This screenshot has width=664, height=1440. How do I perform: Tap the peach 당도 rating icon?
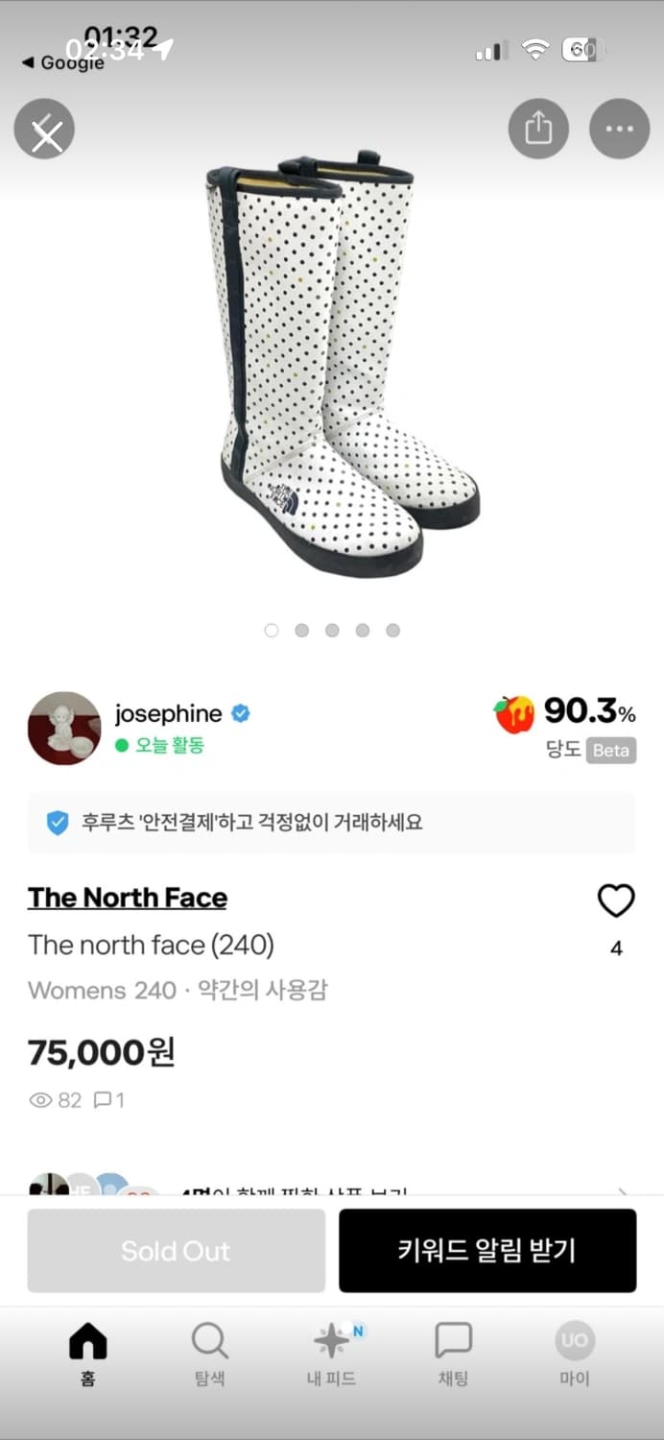pos(514,714)
